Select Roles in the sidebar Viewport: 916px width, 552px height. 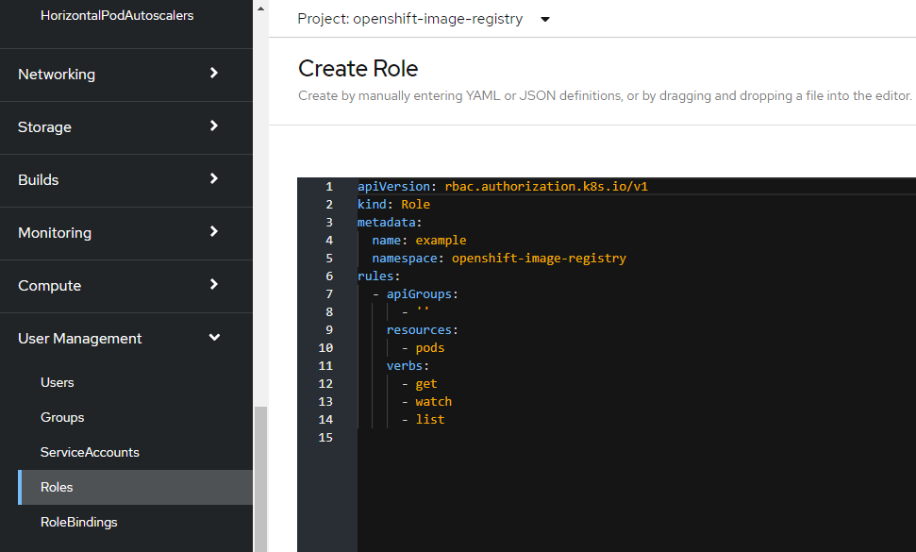[x=57, y=487]
